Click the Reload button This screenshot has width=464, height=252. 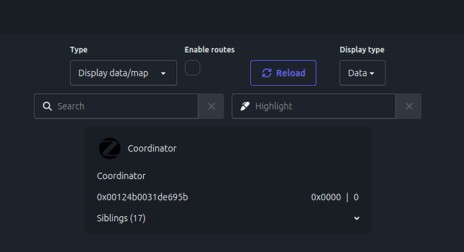[283, 73]
